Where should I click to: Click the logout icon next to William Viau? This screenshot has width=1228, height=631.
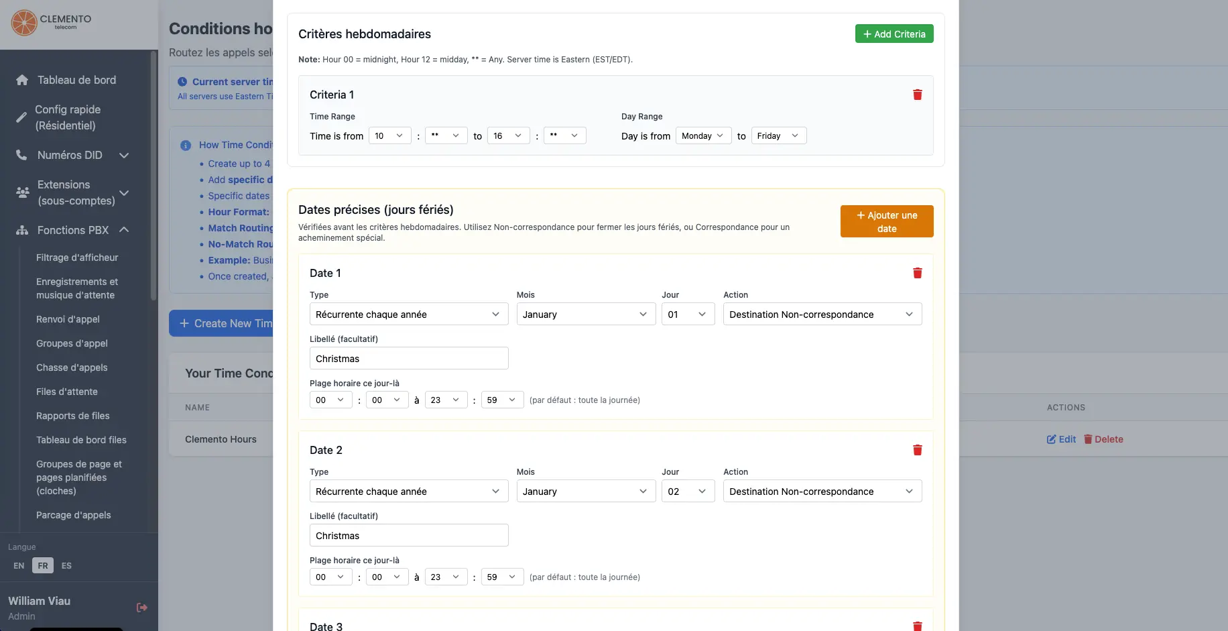pos(142,608)
